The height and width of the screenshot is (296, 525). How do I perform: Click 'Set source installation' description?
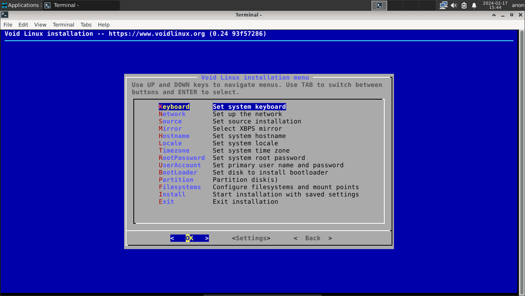(257, 121)
